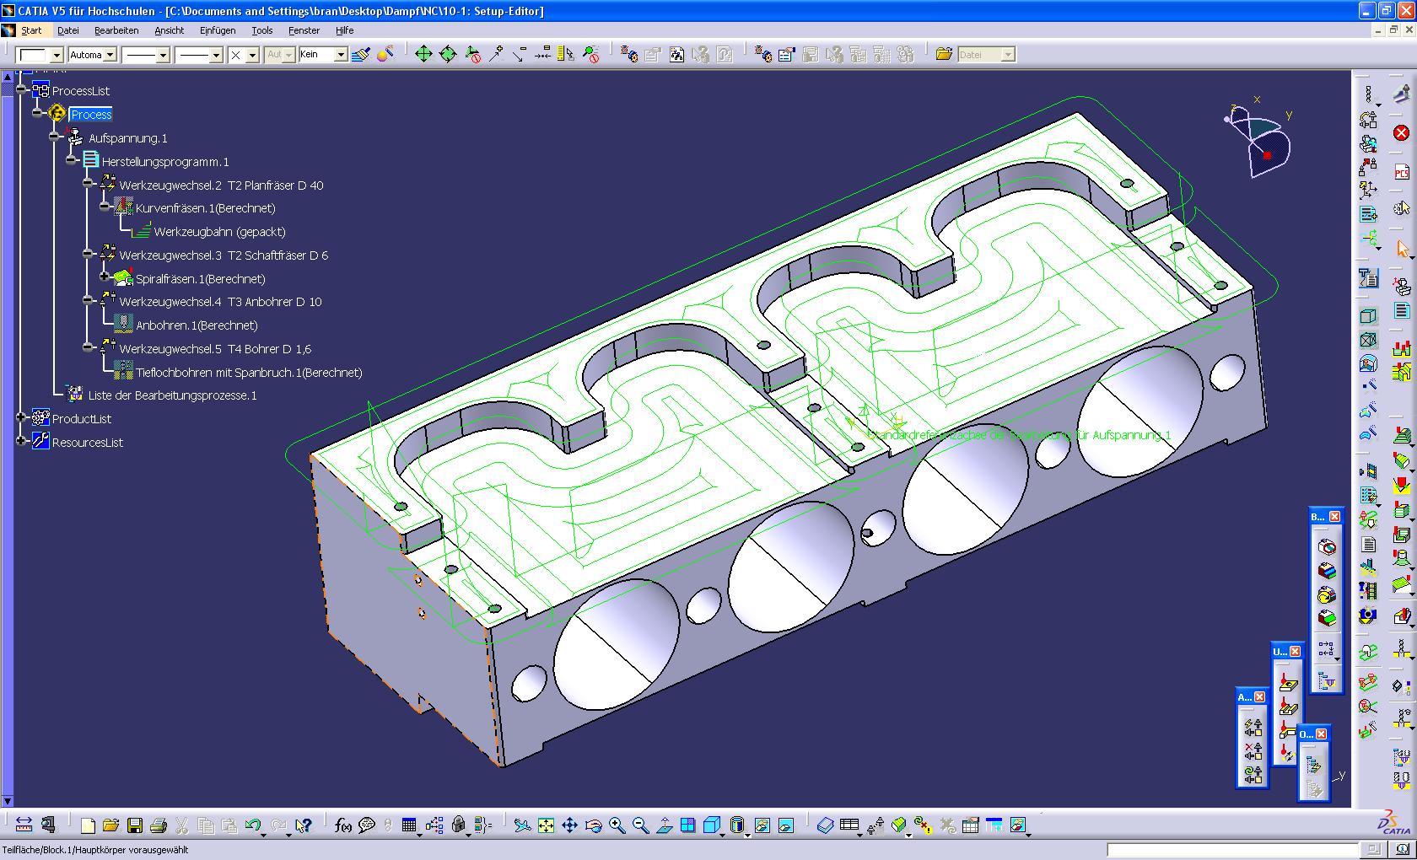This screenshot has height=860, width=1417.
Task: Click the orange arrow select icon
Action: [1401, 249]
